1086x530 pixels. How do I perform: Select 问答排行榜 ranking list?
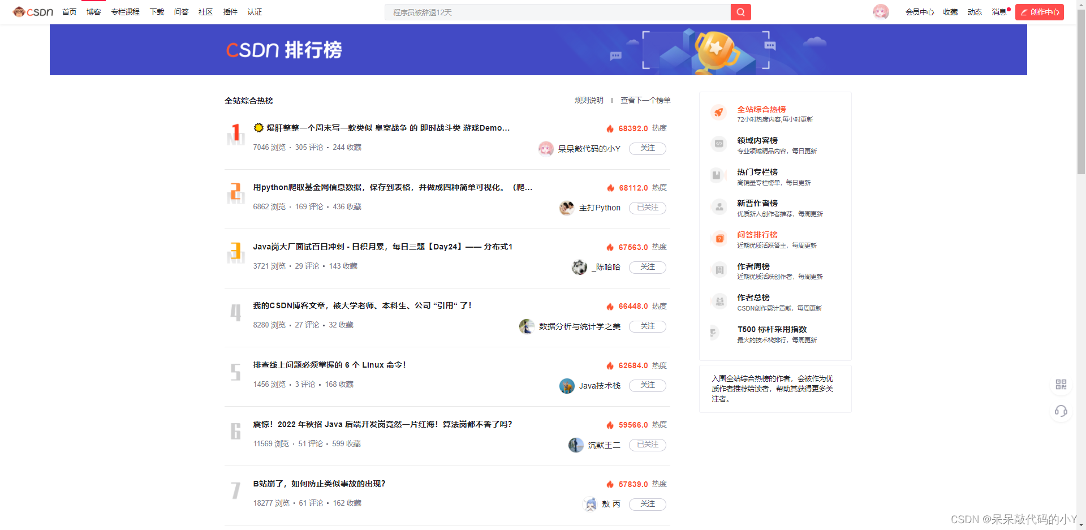coord(757,235)
